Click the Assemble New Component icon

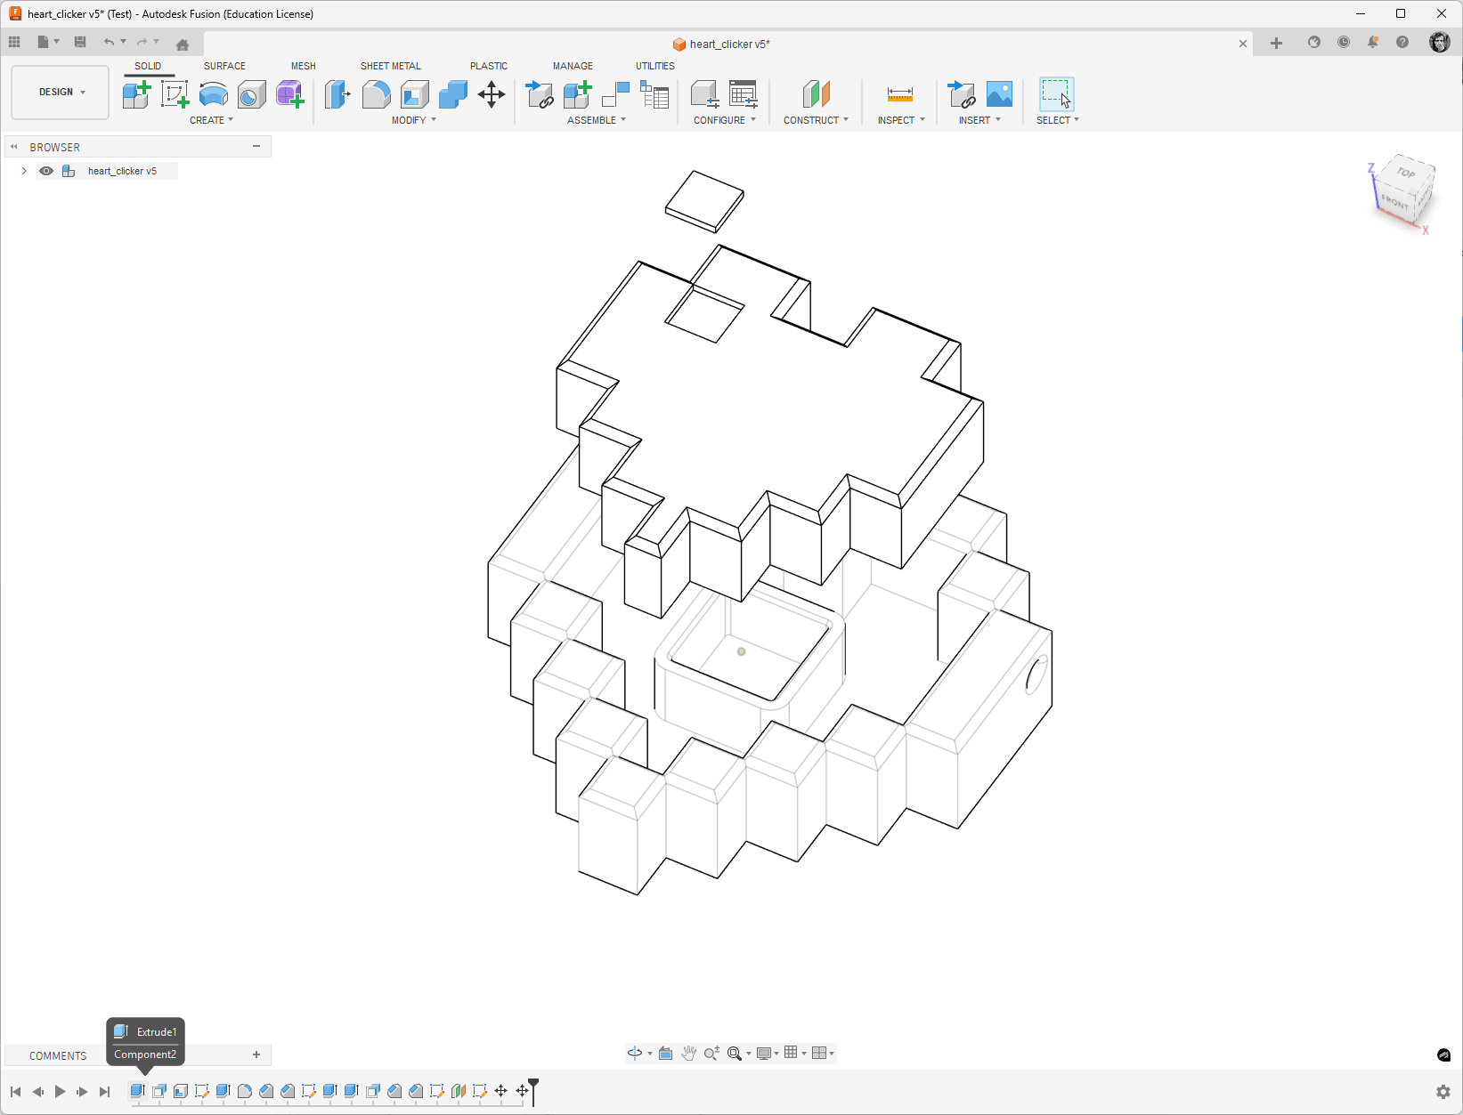click(577, 94)
